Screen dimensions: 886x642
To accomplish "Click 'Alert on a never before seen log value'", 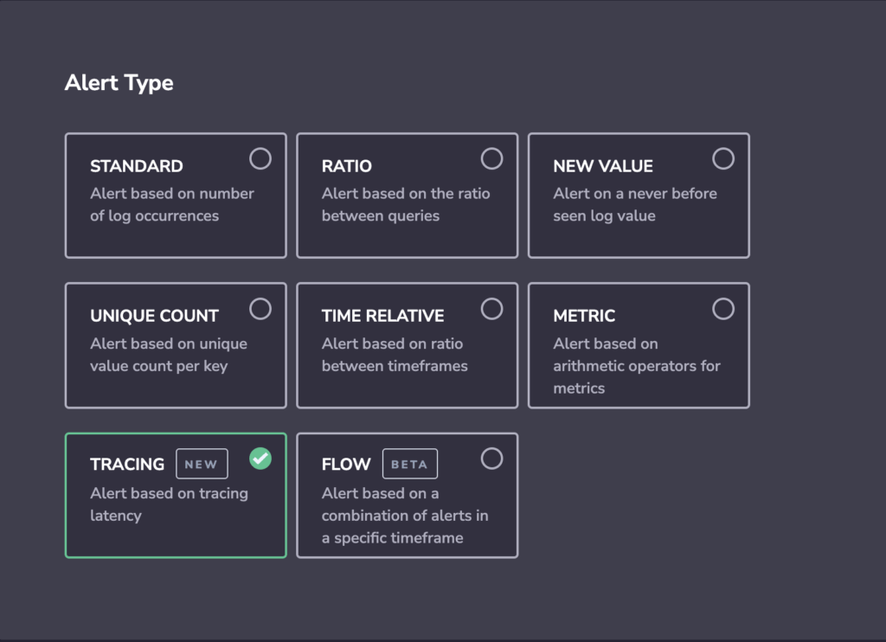I will pyautogui.click(x=635, y=204).
